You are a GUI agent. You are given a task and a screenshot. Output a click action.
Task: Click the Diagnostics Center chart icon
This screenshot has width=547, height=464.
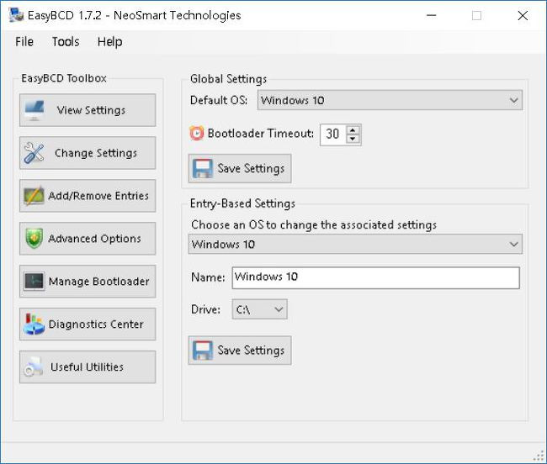(x=34, y=324)
